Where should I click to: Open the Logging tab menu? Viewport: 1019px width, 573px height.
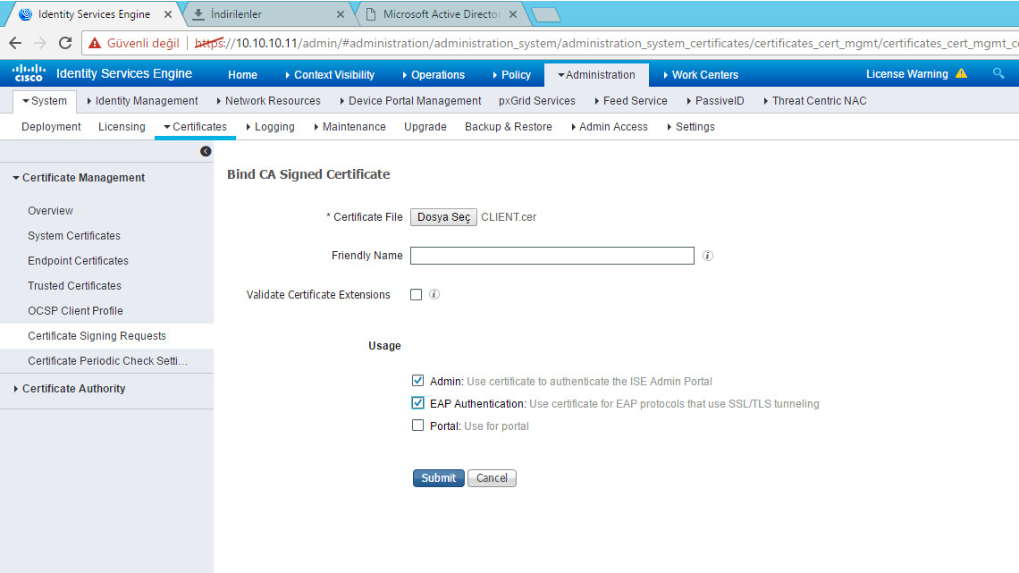[270, 127]
